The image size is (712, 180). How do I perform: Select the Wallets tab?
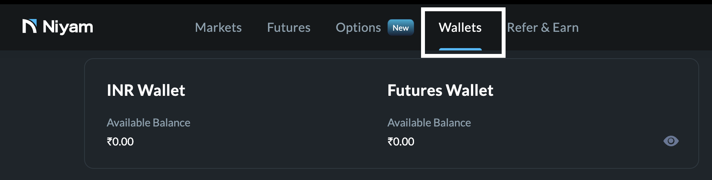click(460, 28)
